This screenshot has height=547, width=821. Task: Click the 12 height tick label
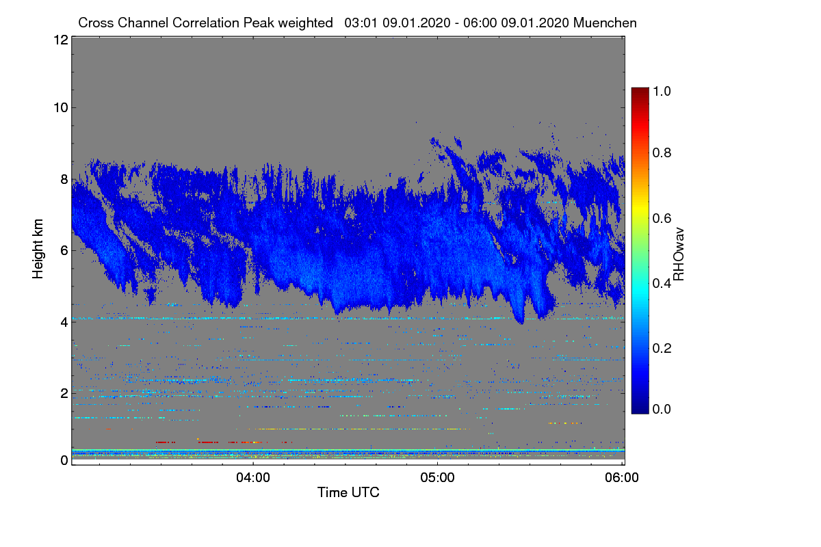point(60,40)
